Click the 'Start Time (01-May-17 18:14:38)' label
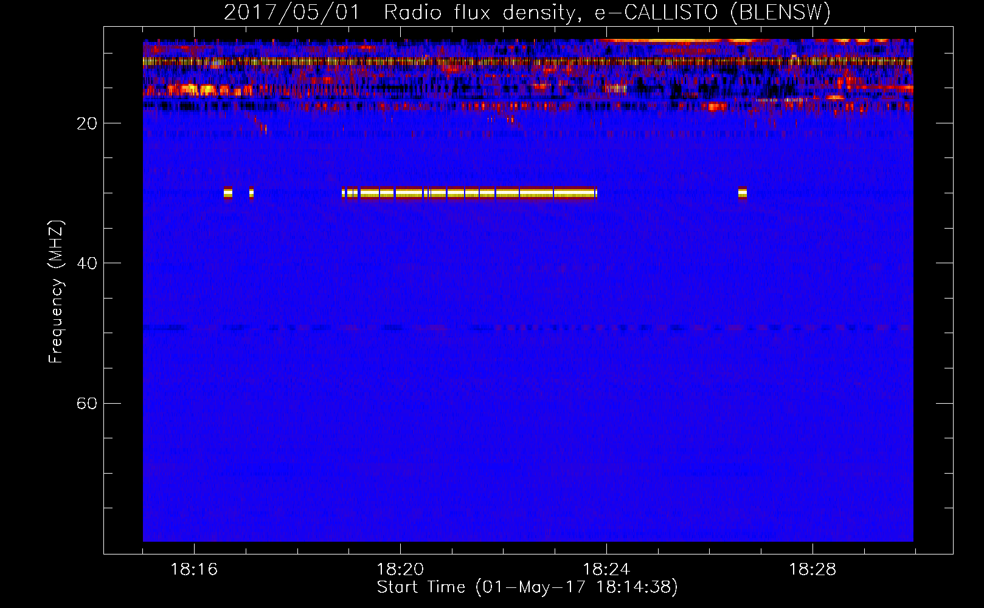Screen dimensions: 984x608 527,587
